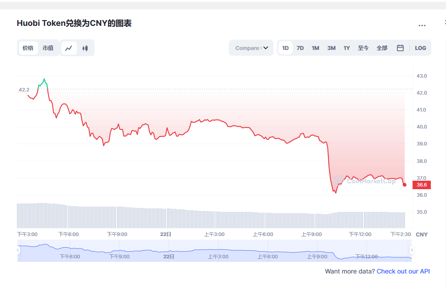
Task: Click the 42.2 opening price label
Action: (x=24, y=90)
